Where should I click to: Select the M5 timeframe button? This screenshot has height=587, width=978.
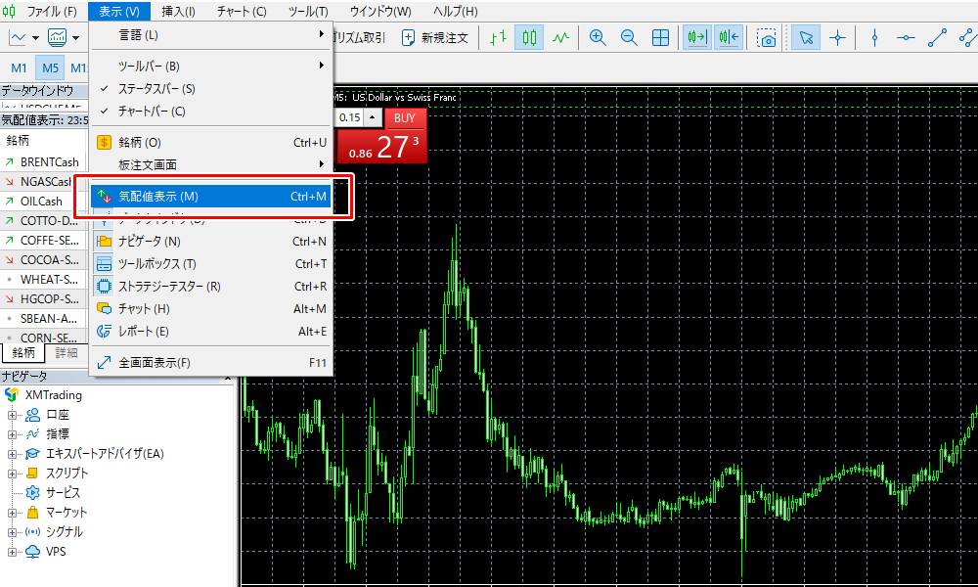50,68
